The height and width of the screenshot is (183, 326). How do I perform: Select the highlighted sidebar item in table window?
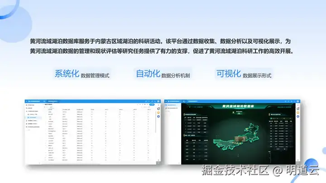(x=34, y=117)
